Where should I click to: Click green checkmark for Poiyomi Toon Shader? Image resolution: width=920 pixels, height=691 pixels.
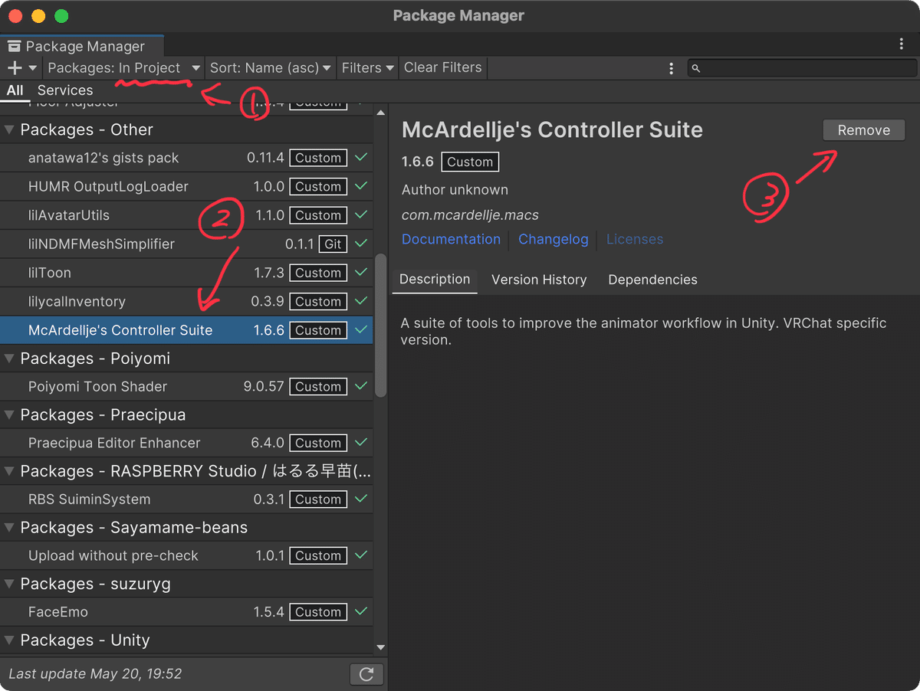[361, 386]
